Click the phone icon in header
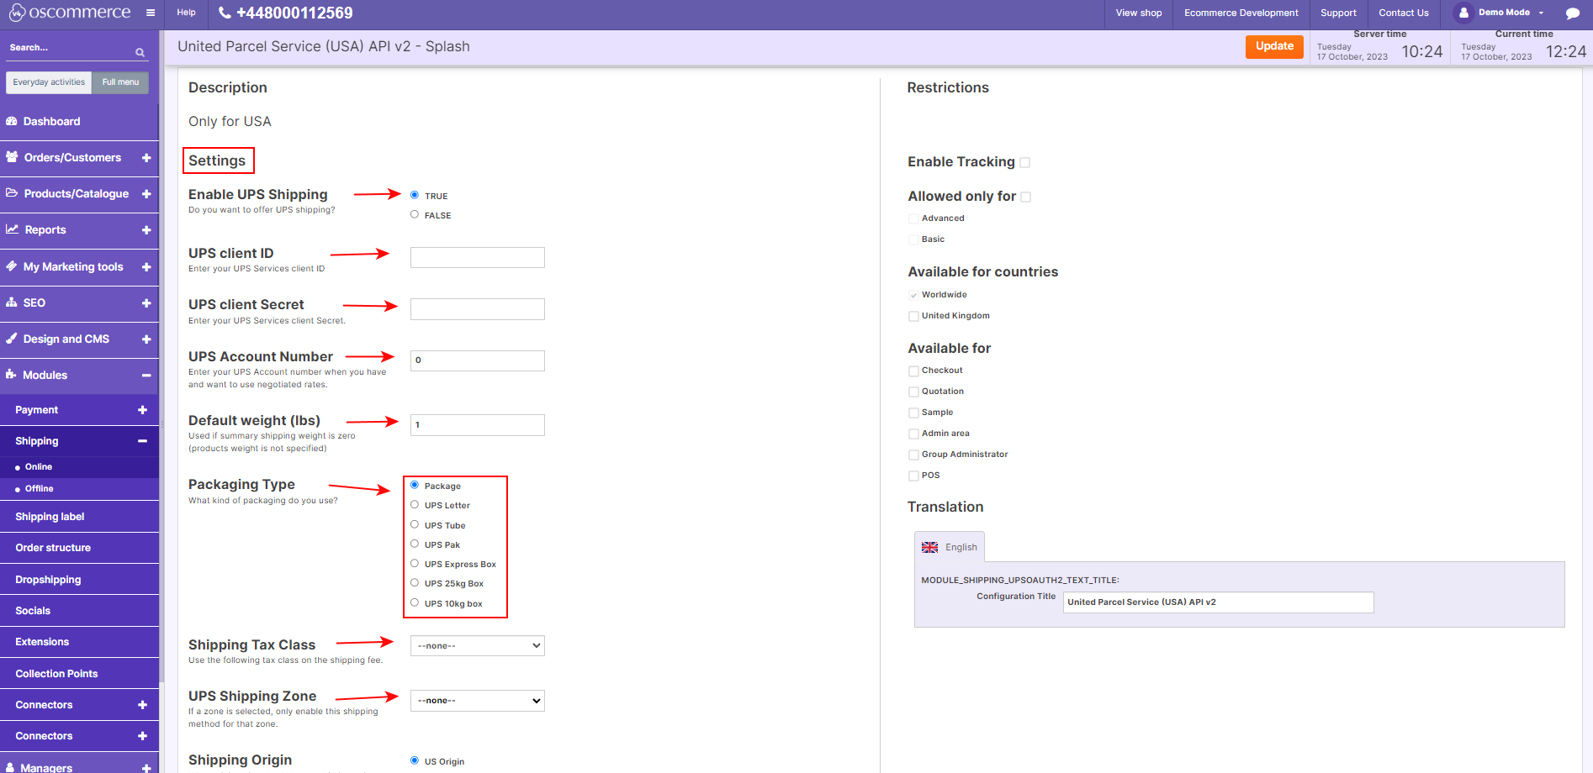 pyautogui.click(x=225, y=13)
